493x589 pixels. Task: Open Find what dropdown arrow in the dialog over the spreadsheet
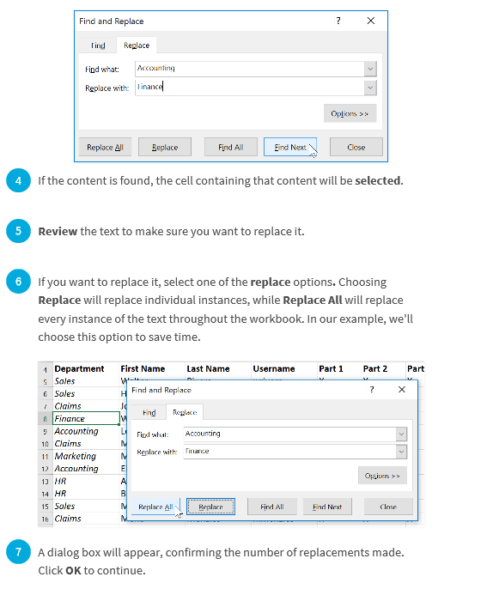401,434
